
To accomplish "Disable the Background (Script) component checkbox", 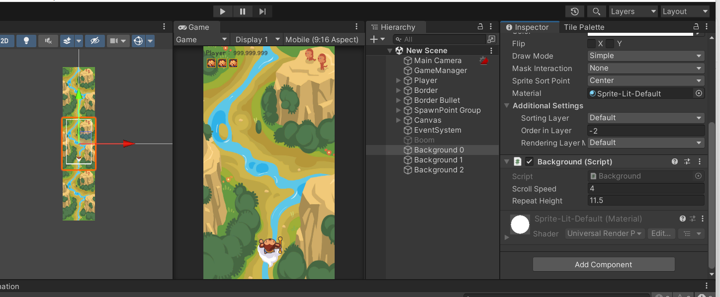I will click(529, 161).
